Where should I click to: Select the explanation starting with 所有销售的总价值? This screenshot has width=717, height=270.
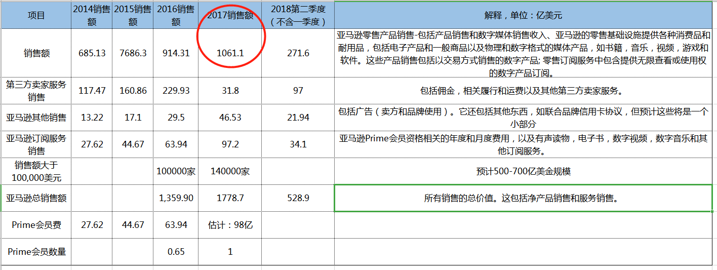523,198
